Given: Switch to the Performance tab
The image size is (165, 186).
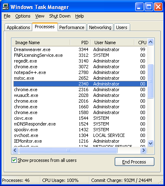Looking at the screenshot, I should 72,27.
